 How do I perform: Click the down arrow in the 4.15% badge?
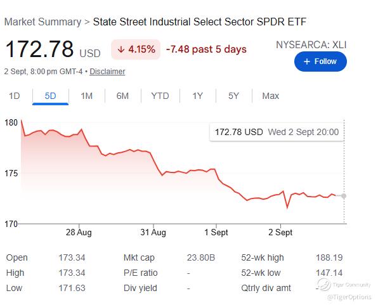click(121, 49)
